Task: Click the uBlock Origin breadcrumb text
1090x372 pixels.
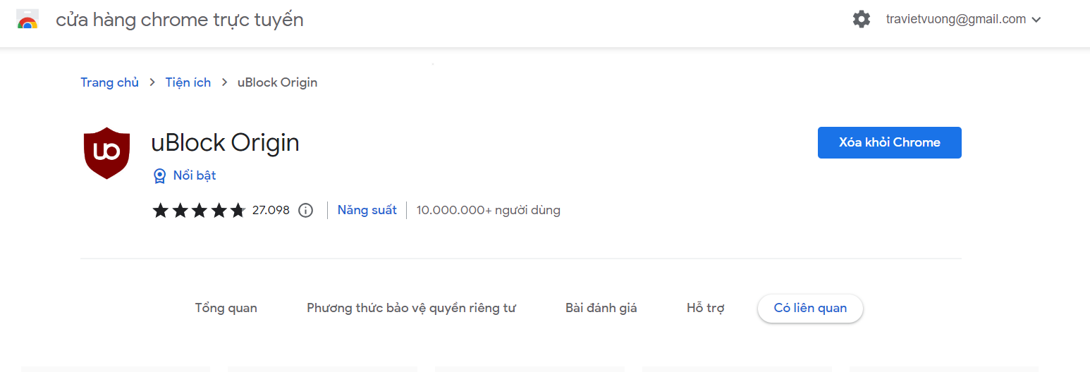Action: click(x=278, y=82)
